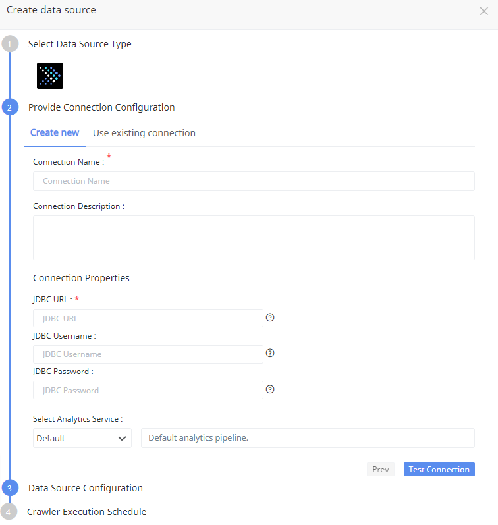This screenshot has width=498, height=525.
Task: Click inside the Connection Description text area
Action: 254,238
